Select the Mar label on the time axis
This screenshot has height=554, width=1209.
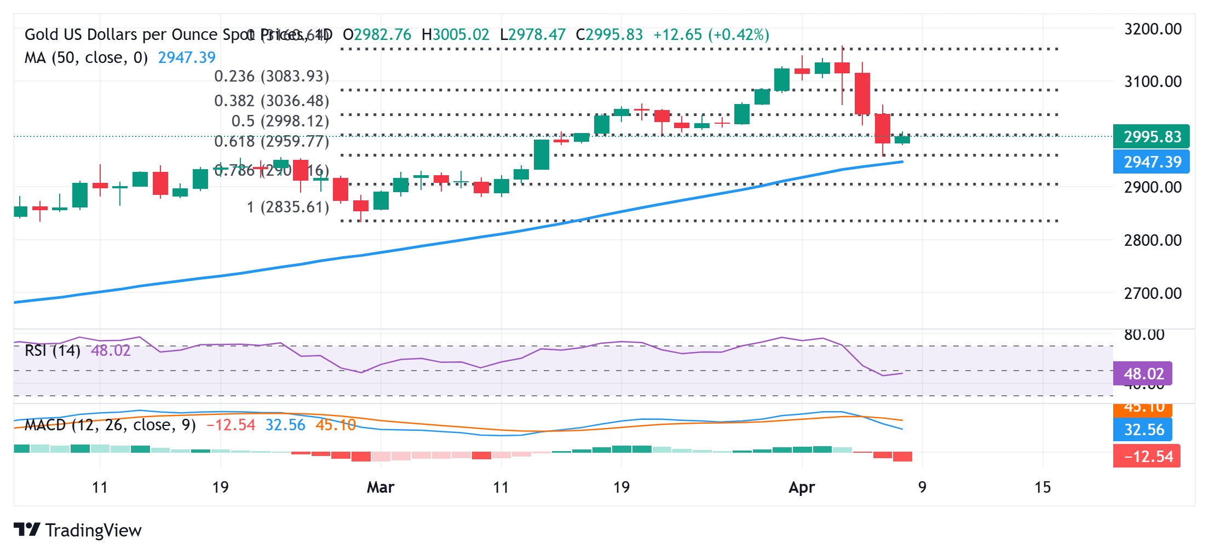pos(381,486)
